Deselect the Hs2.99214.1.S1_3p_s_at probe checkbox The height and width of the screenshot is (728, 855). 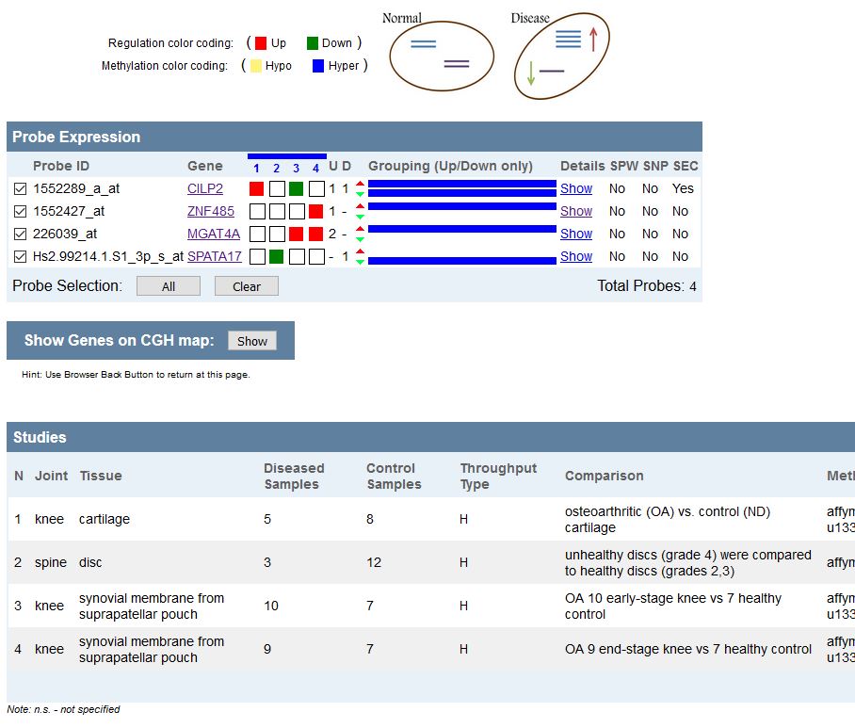pyautogui.click(x=21, y=257)
